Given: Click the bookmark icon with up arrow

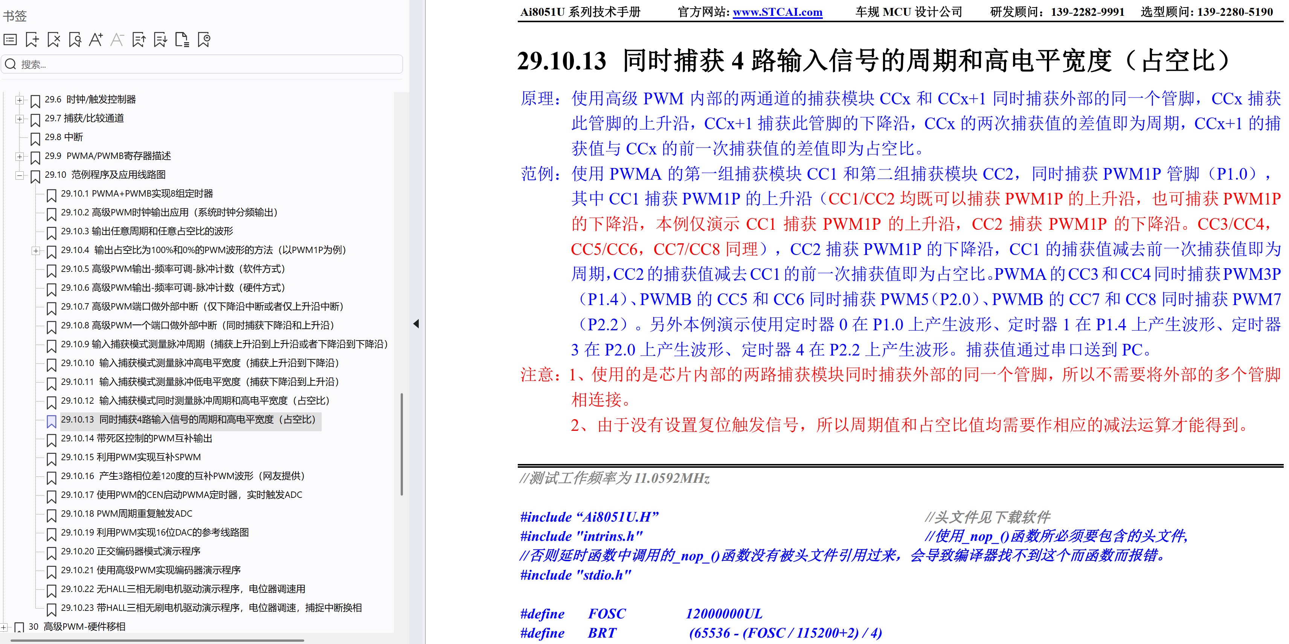Looking at the screenshot, I should (x=139, y=40).
